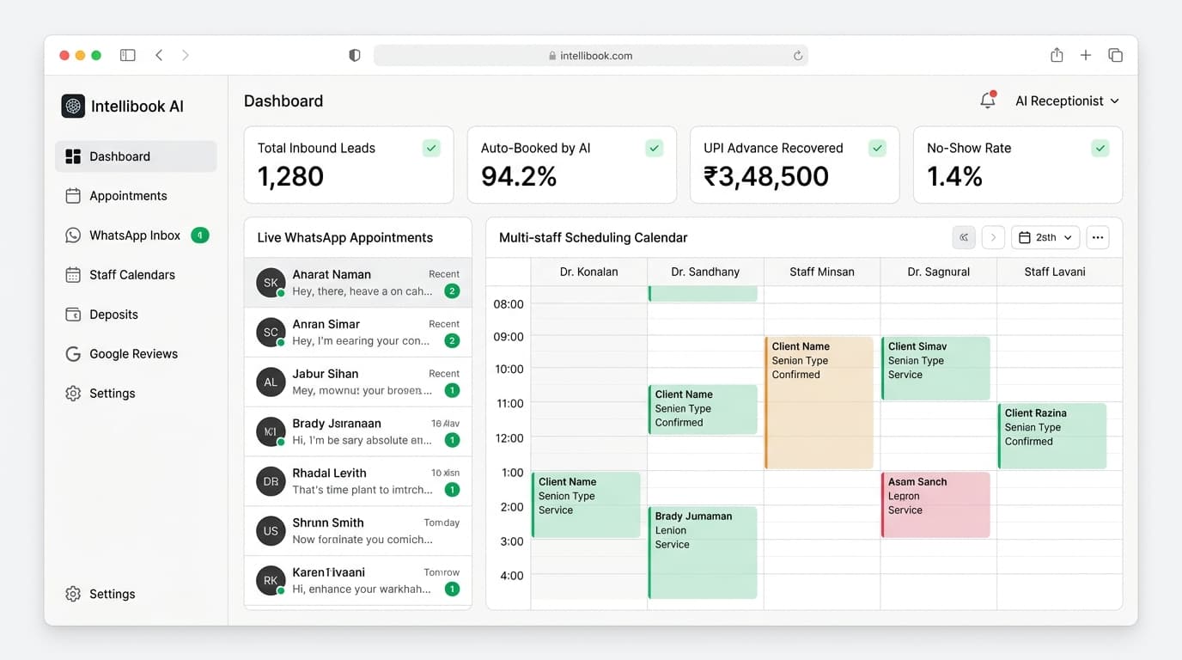Open the Brady Jumaman appointment block
Viewport: 1182px width, 660px height.
pos(703,553)
